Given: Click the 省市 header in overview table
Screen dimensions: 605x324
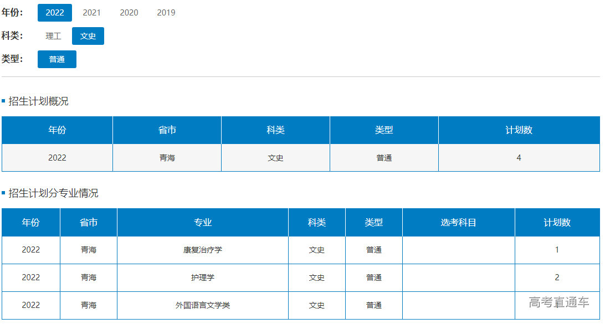Looking at the screenshot, I should [x=167, y=130].
